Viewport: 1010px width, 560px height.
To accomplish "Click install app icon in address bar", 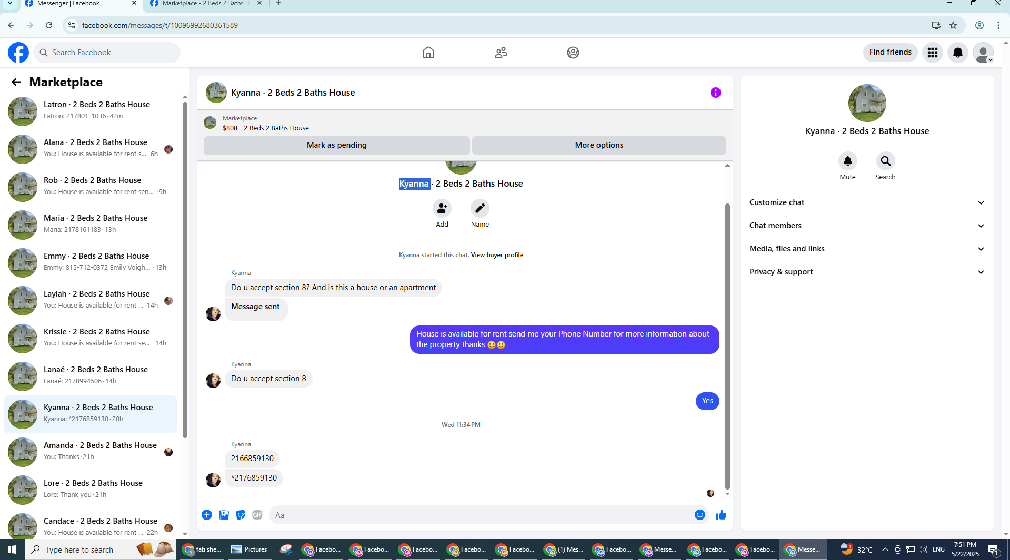I will coord(936,25).
